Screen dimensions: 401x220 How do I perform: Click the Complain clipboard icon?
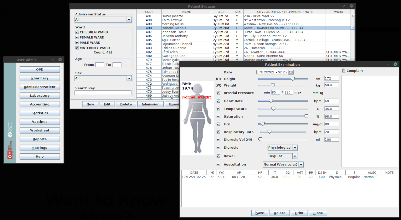[x=344, y=71]
